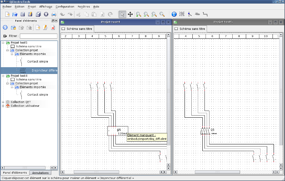Click horizontal scrollbar thumb in Projet test4
Image resolution: width=285 pixels, height=181 pixels.
pyautogui.click(x=96, y=172)
